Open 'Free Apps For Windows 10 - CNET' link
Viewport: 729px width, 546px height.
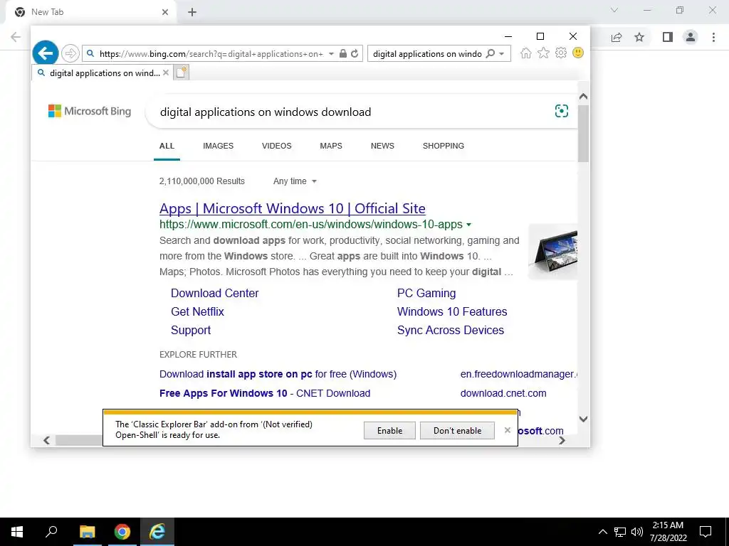[x=265, y=393]
